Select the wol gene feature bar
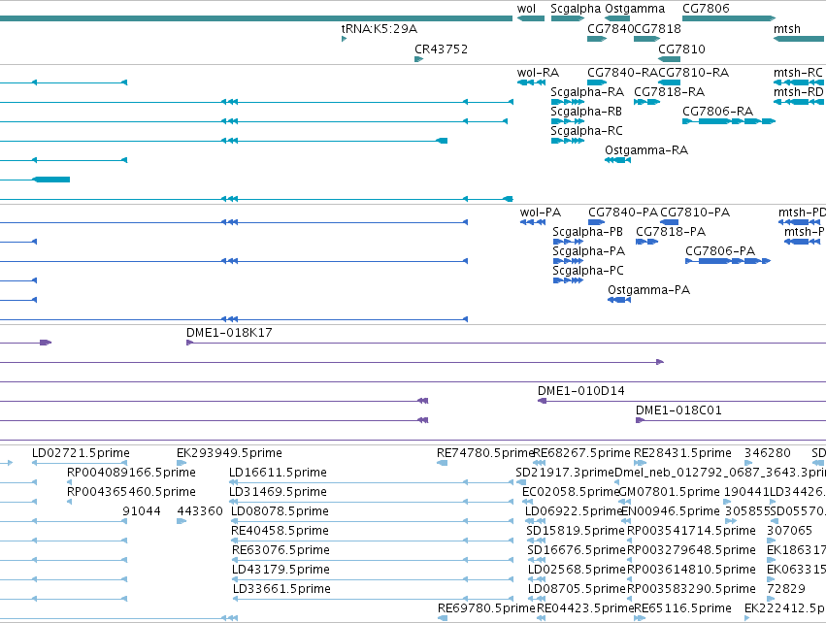This screenshot has width=826, height=623. pos(531,18)
